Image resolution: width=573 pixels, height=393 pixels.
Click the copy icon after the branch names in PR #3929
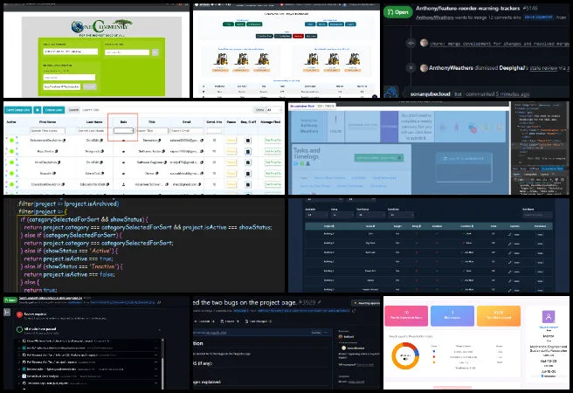click(x=354, y=311)
